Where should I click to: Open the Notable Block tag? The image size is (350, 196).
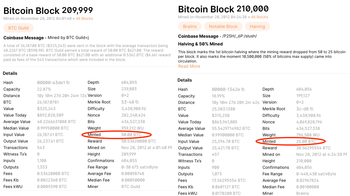point(223,26)
